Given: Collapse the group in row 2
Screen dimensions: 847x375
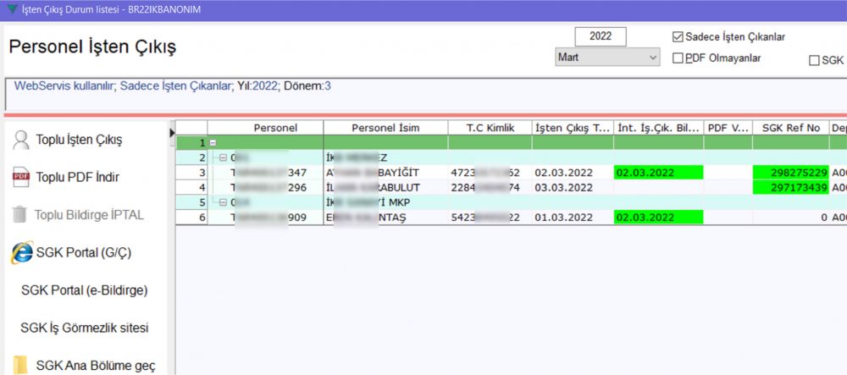Looking at the screenshot, I should click(x=223, y=157).
